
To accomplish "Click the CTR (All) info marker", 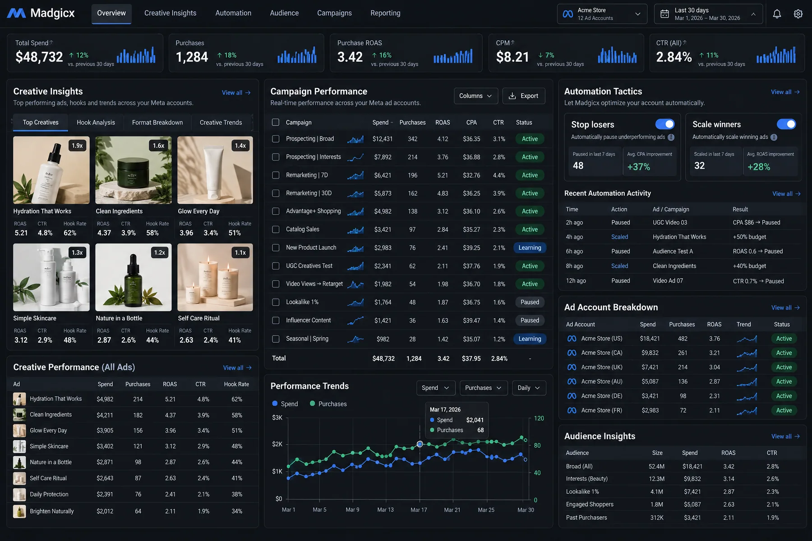I will coord(685,42).
